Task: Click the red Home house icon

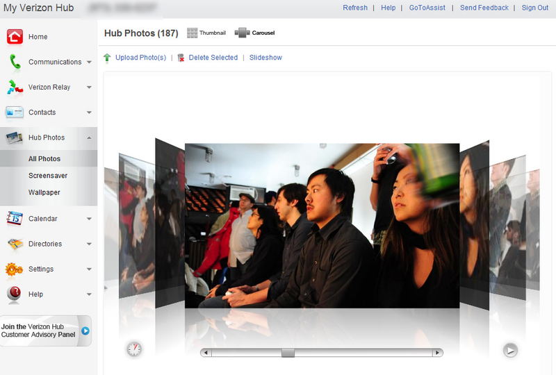Action: click(x=15, y=37)
